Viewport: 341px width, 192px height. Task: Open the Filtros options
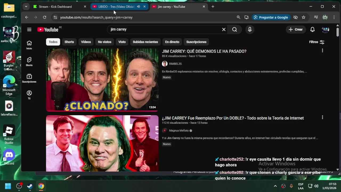click(x=316, y=42)
